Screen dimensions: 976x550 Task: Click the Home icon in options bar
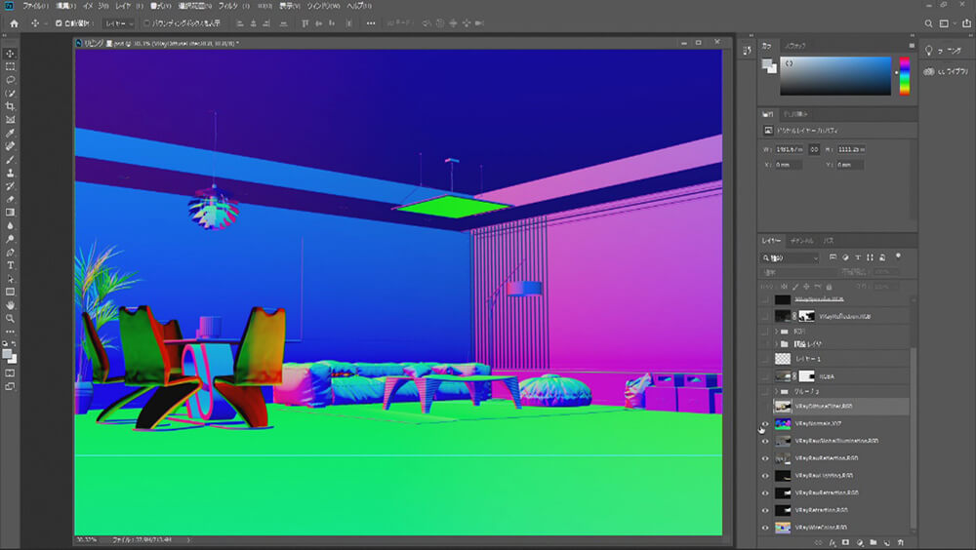pos(14,23)
